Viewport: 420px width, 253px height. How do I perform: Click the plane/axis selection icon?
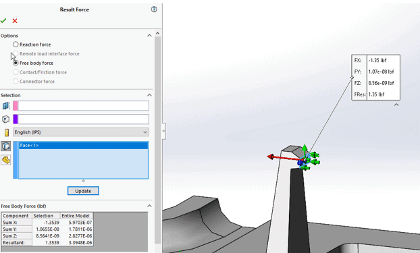click(x=6, y=106)
